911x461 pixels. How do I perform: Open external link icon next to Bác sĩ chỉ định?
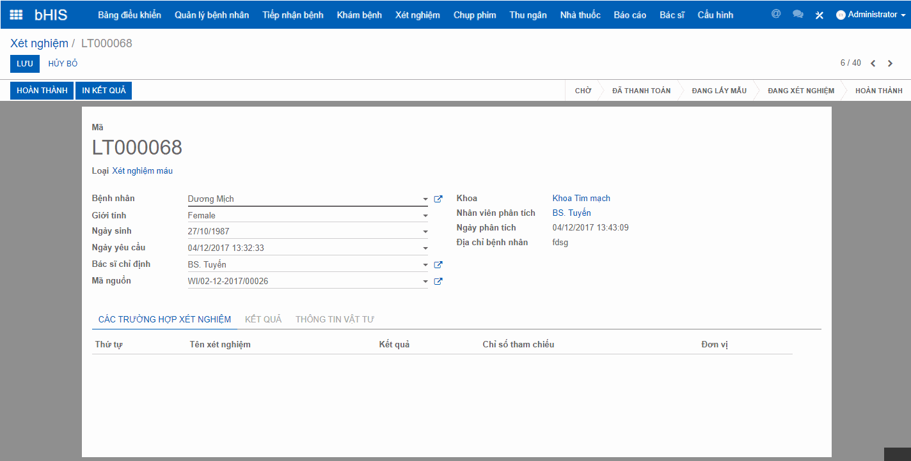438,264
